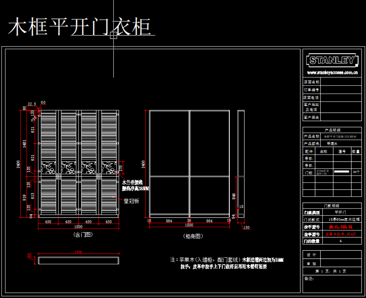Screen dimensions: 366x298
Task: Click the door handles between the two right doors
Action: [x=98, y=177]
